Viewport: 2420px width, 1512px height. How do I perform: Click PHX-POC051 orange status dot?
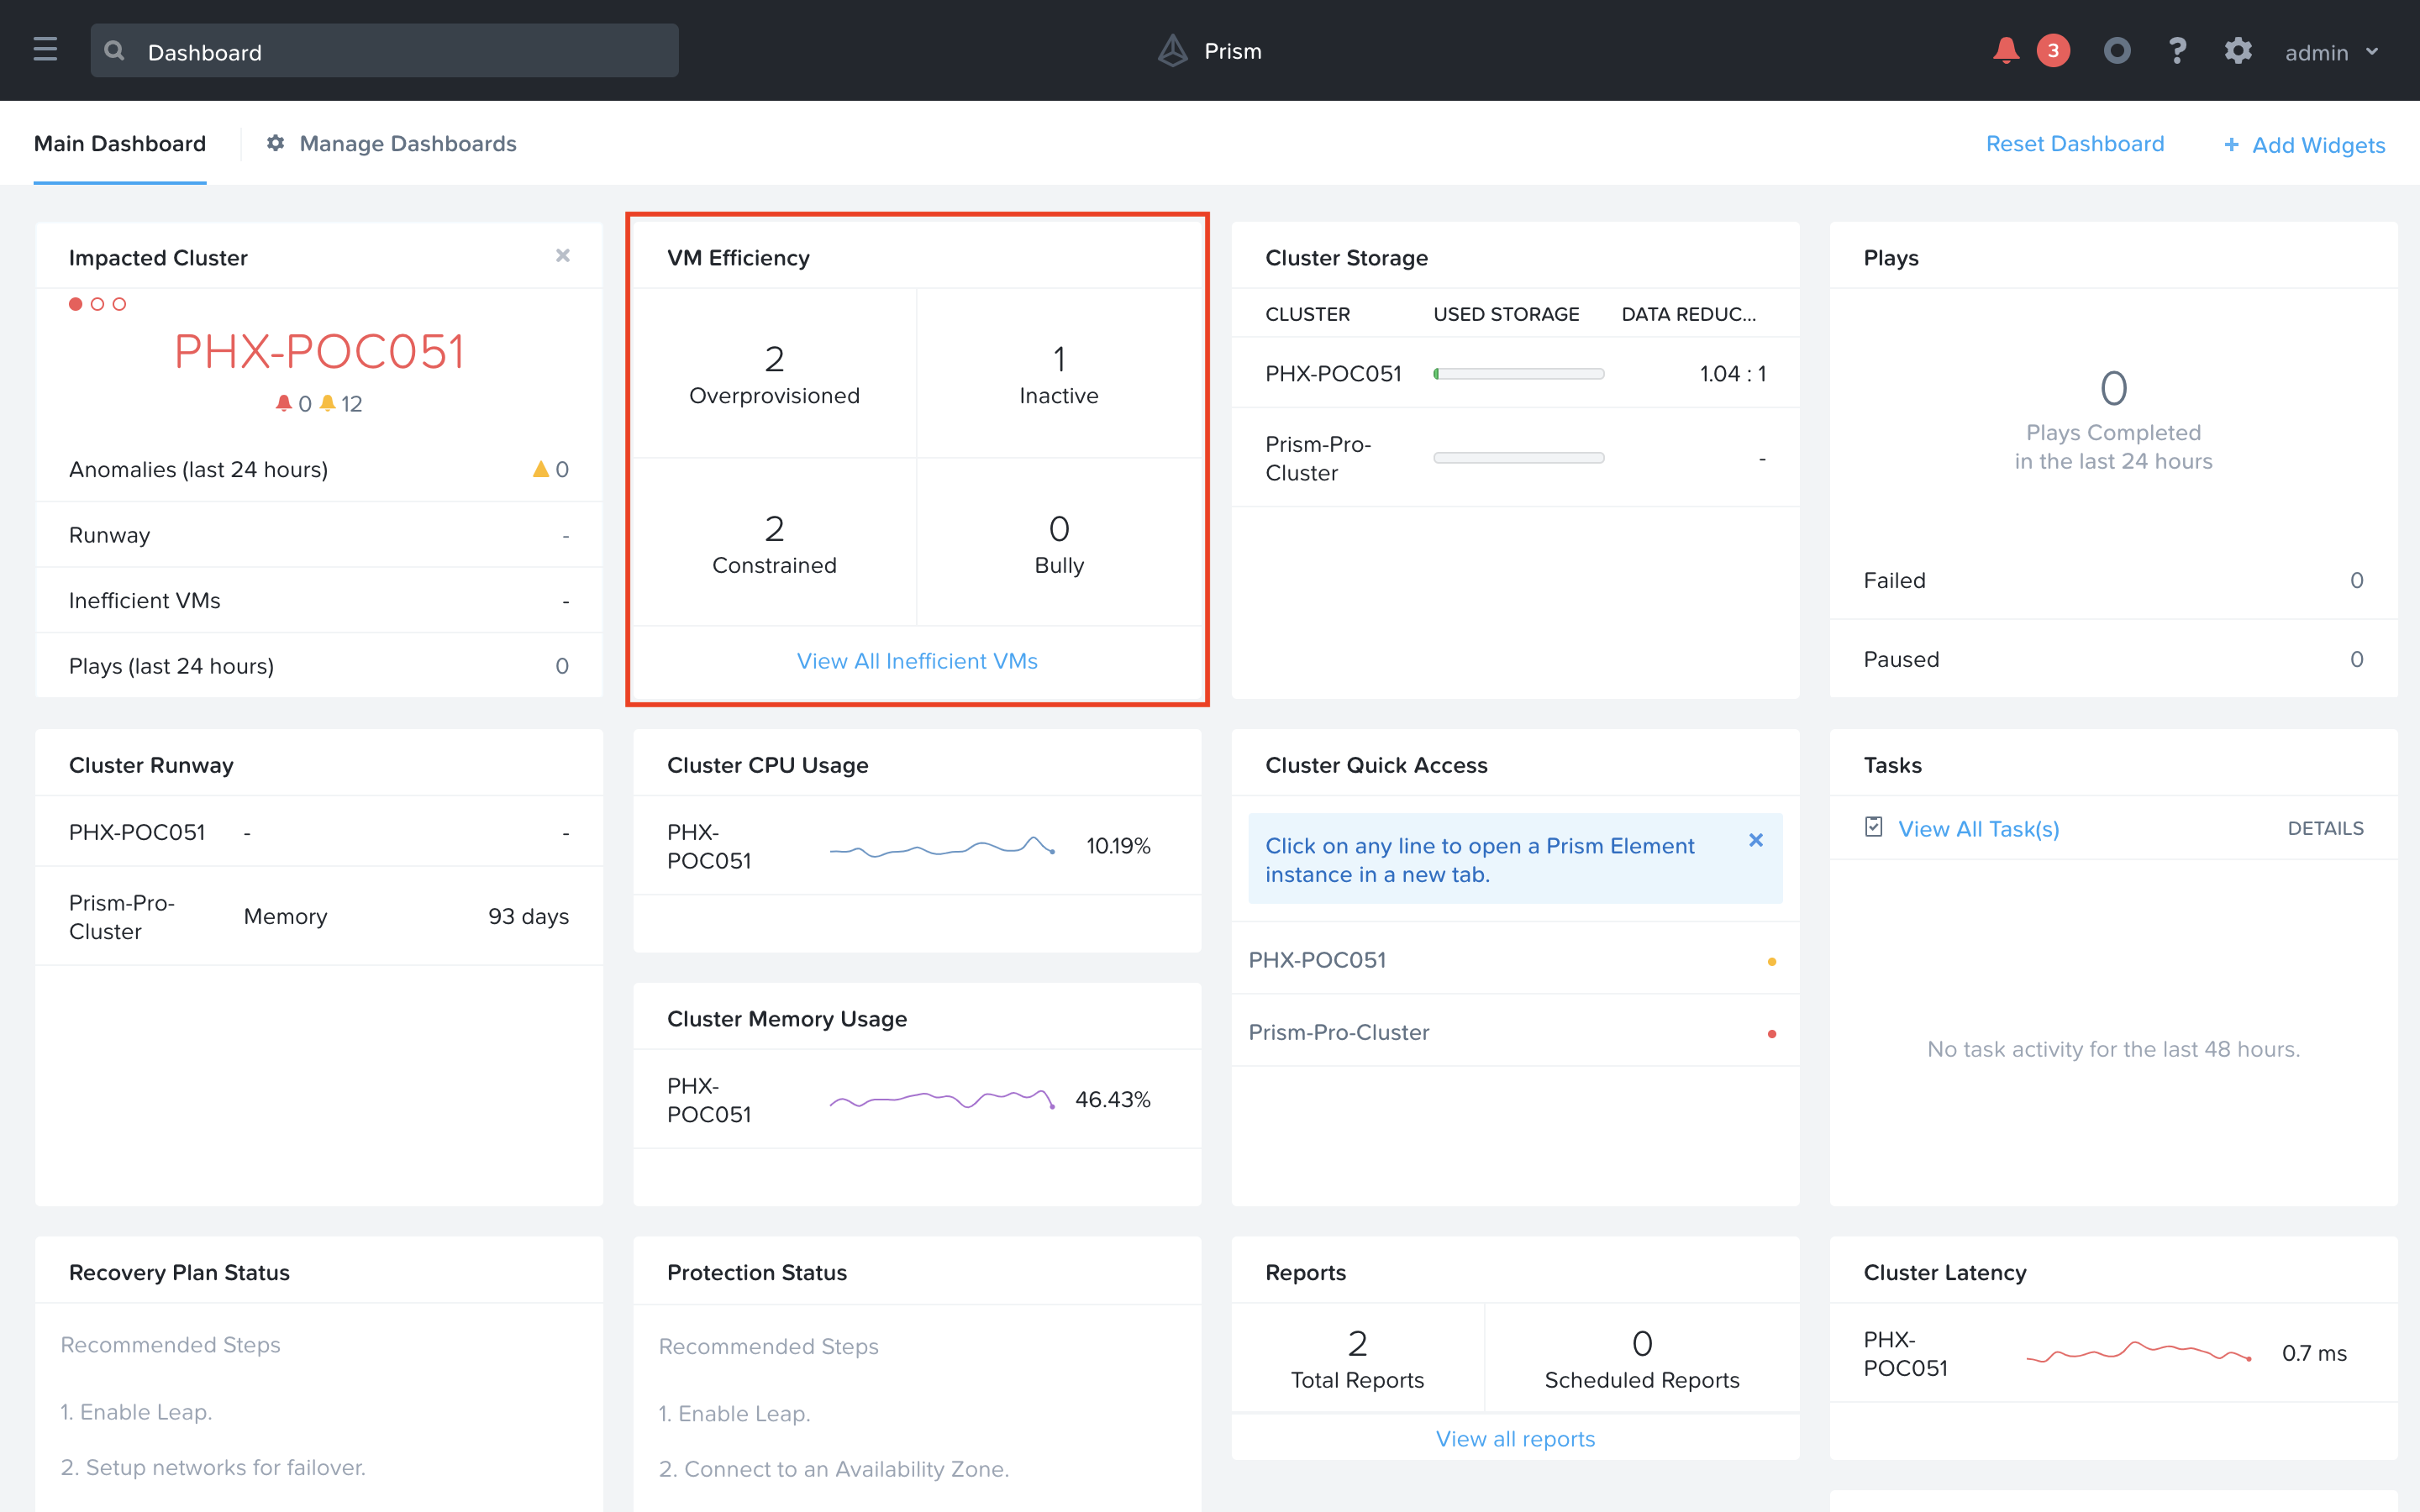pyautogui.click(x=1772, y=961)
